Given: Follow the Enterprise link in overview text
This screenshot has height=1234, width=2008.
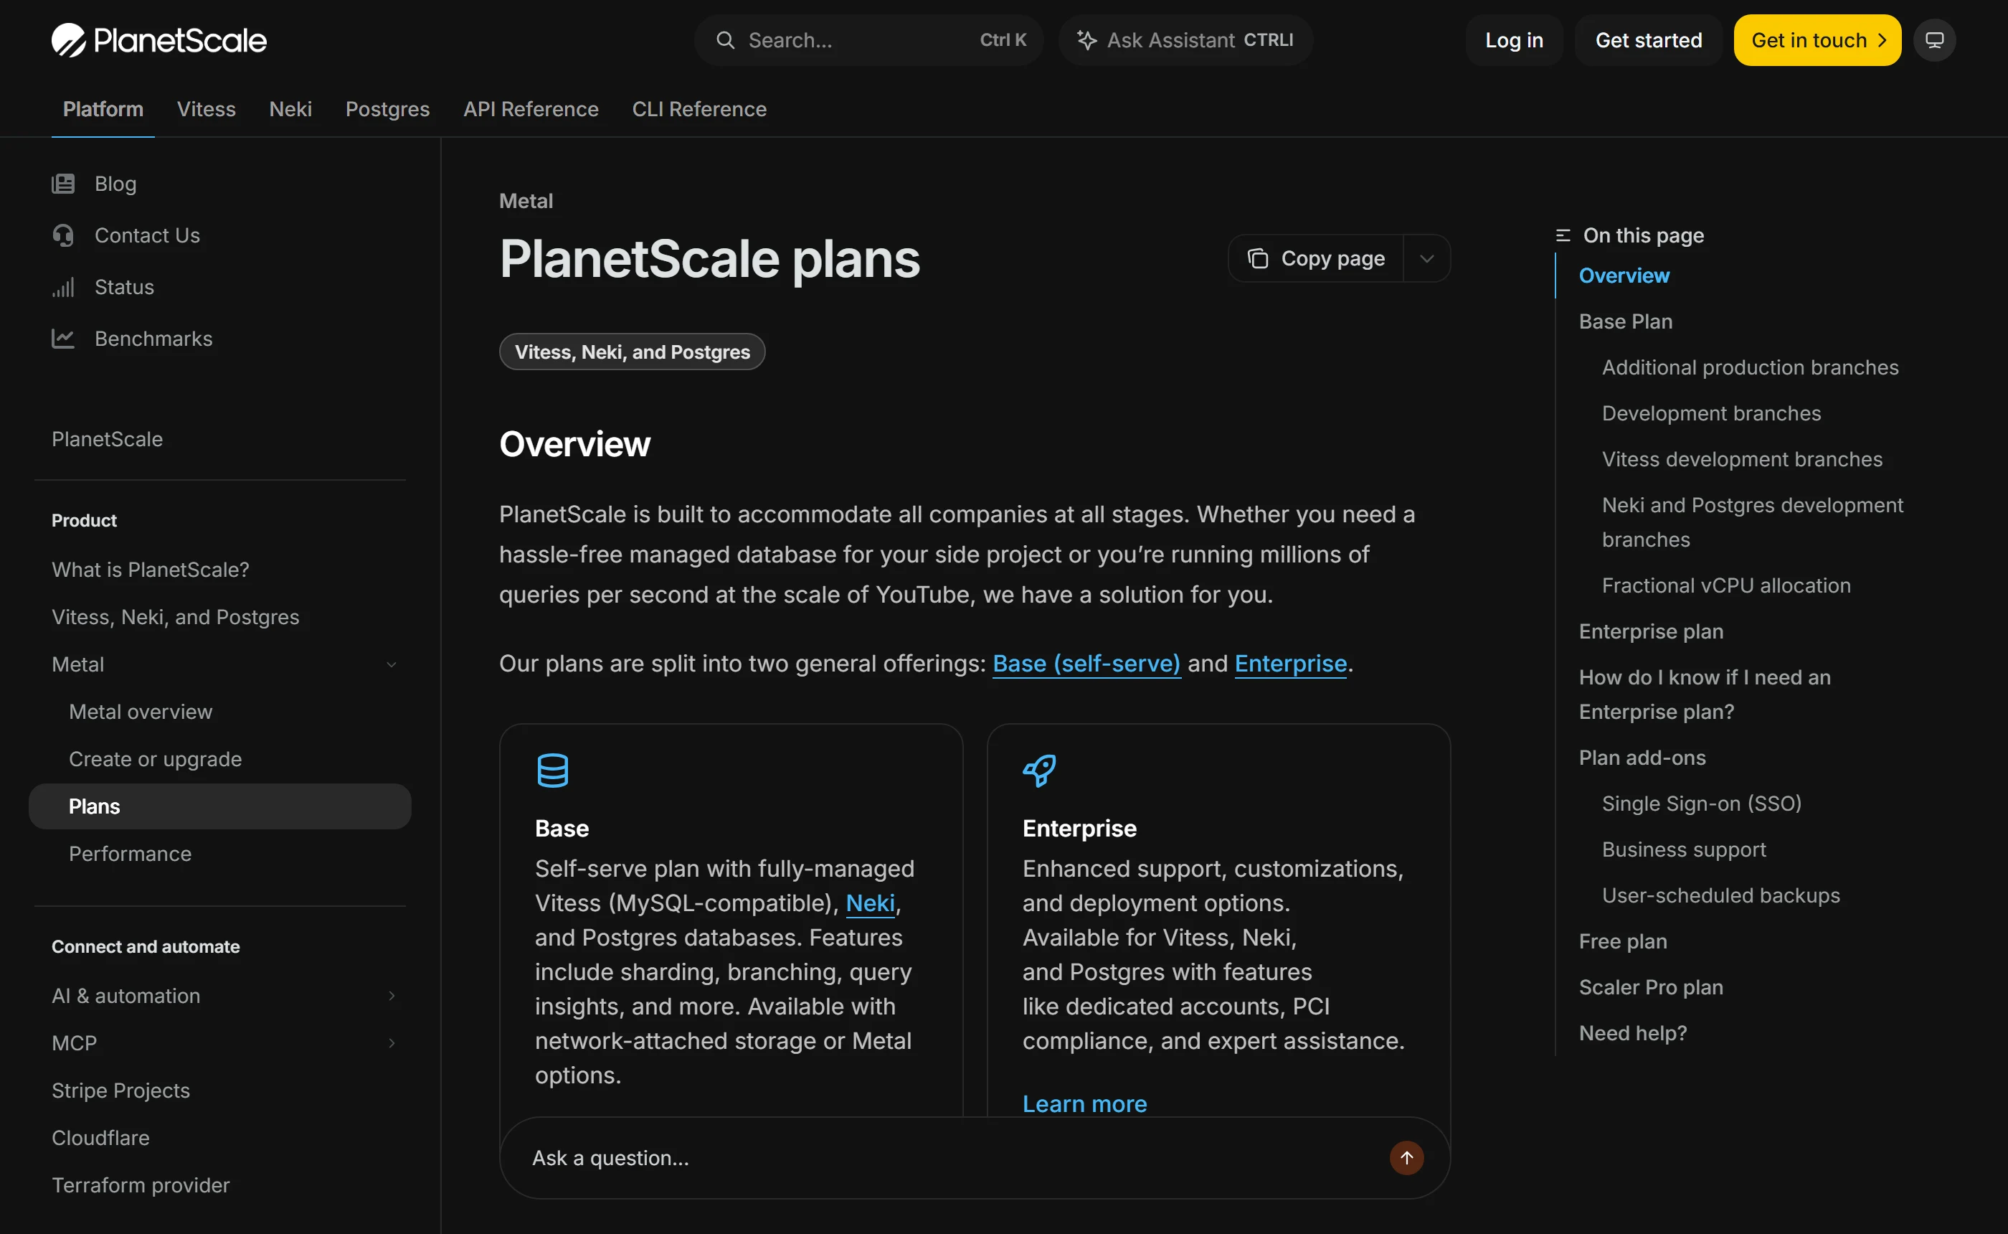Looking at the screenshot, I should click(1290, 664).
